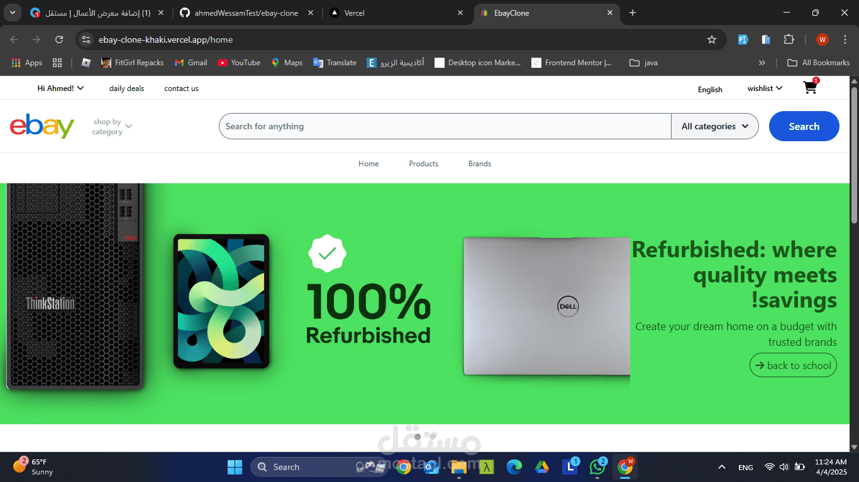The image size is (859, 482).
Task: Open a new browser tab with plus
Action: coord(633,13)
